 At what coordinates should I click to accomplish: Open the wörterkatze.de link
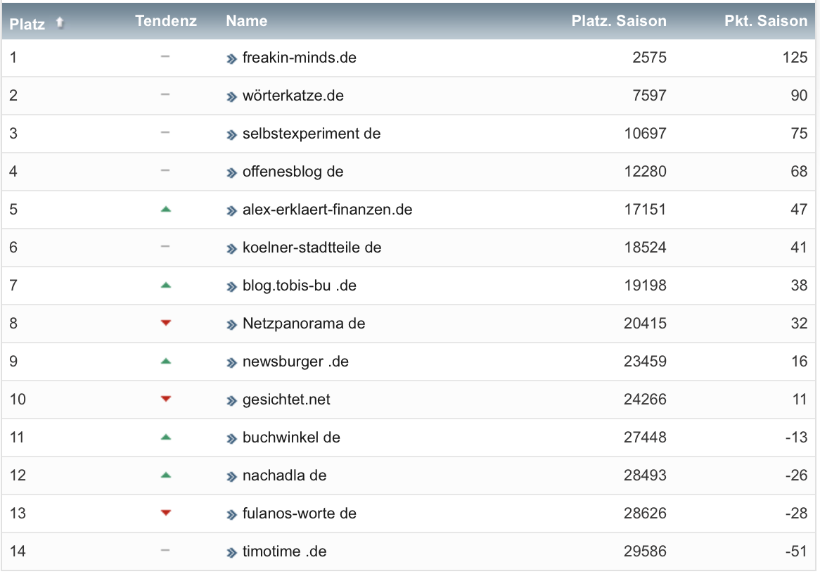[293, 96]
